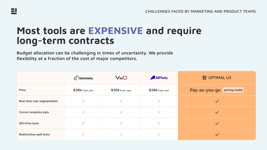Click Optimizely X mark for Real-time user segmentation
The image size is (267, 150).
[83, 101]
